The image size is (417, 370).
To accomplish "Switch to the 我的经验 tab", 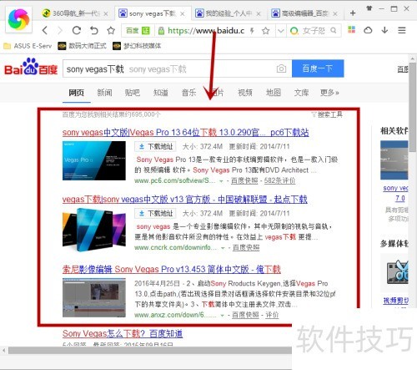I will [x=228, y=13].
